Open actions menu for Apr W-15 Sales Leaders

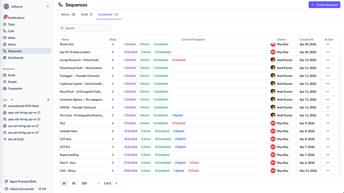pyautogui.click(x=328, y=52)
